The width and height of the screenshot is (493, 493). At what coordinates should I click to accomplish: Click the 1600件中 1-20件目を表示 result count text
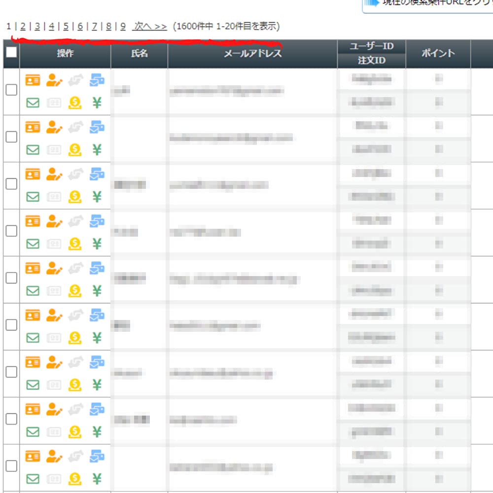226,27
